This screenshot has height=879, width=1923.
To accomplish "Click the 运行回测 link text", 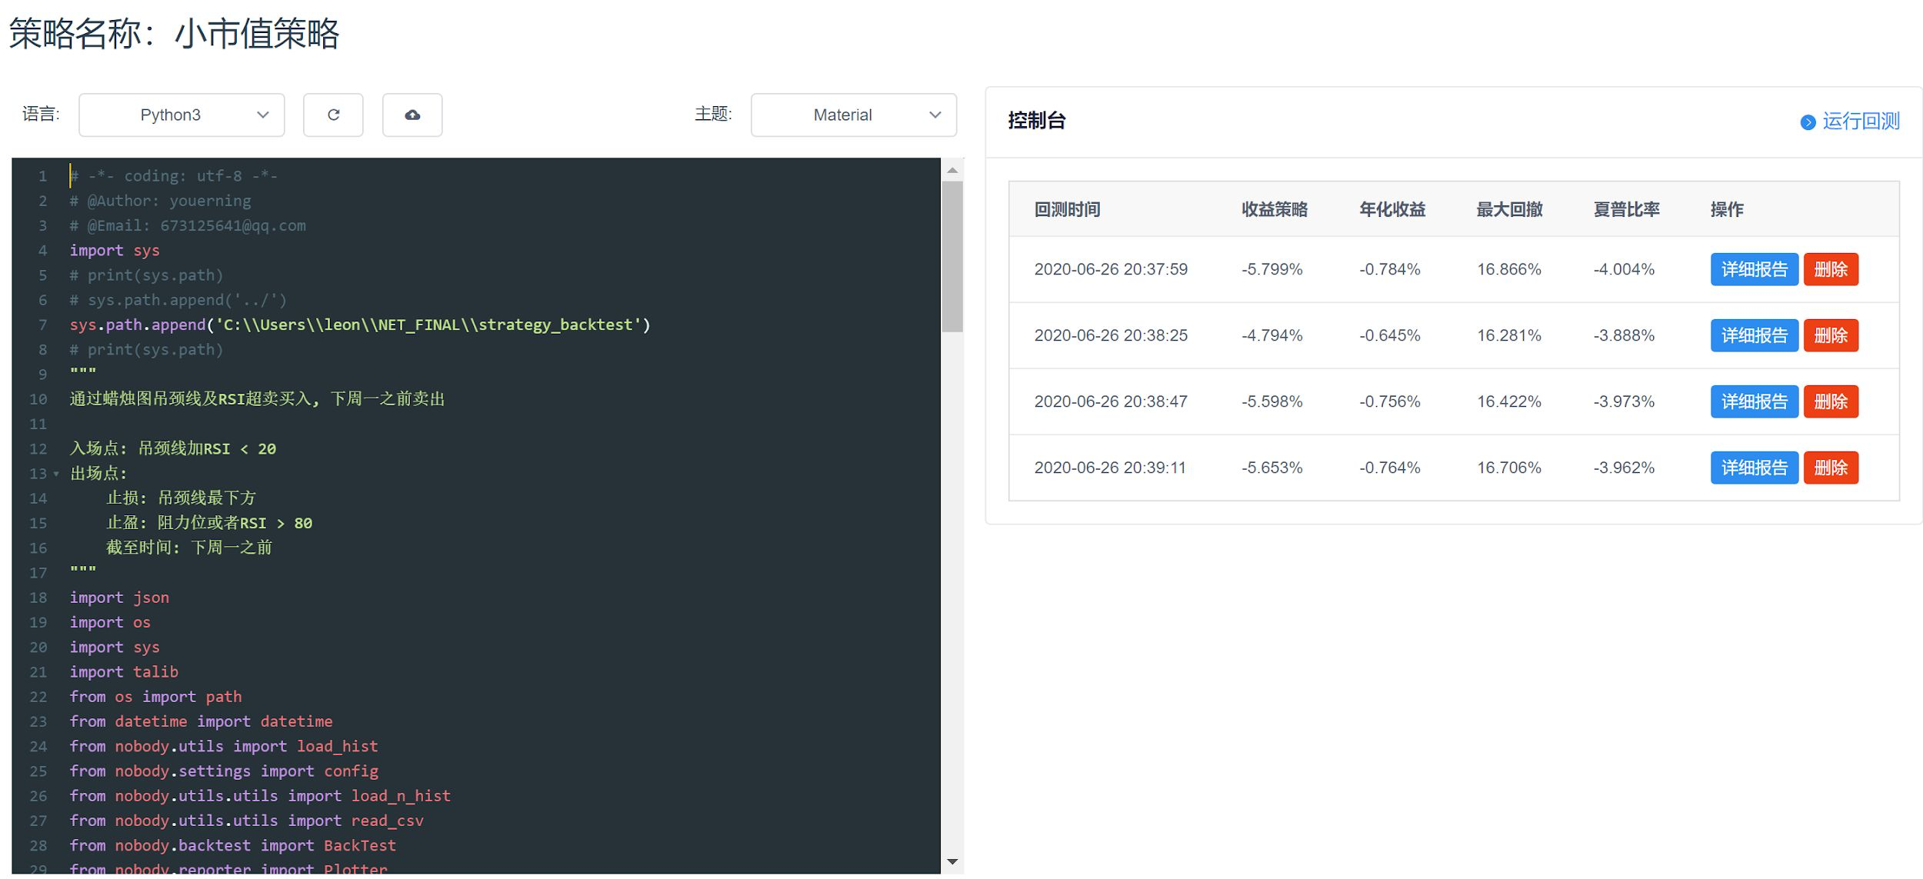I will tap(1861, 122).
